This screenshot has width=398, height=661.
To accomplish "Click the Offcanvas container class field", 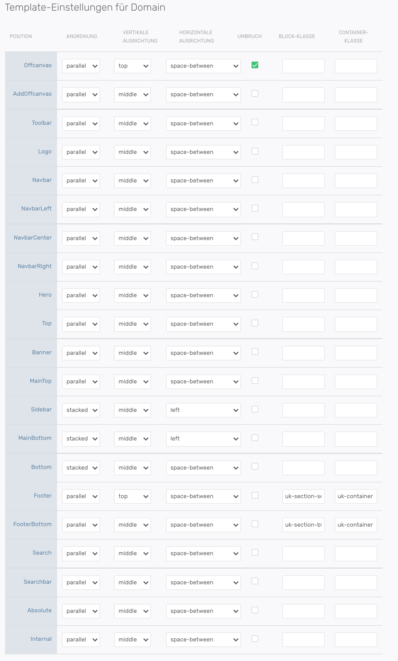I will click(356, 66).
